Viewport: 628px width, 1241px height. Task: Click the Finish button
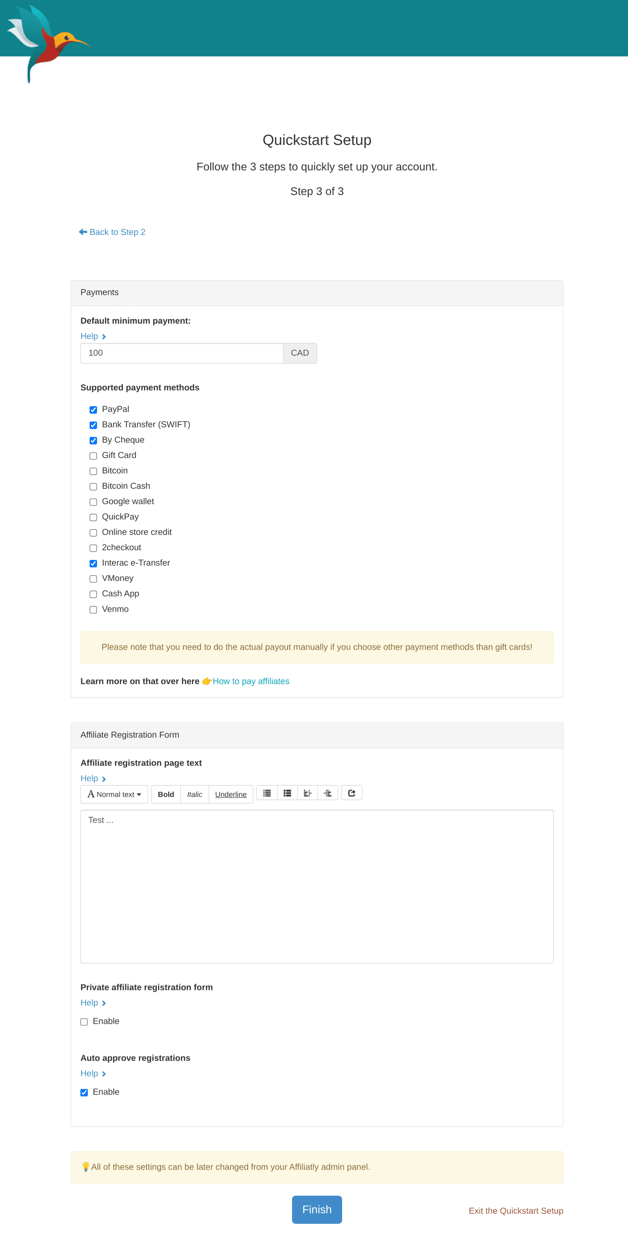tap(317, 1209)
